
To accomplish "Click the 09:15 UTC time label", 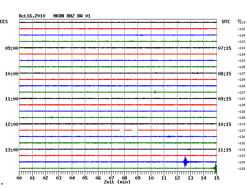I will (225, 99).
